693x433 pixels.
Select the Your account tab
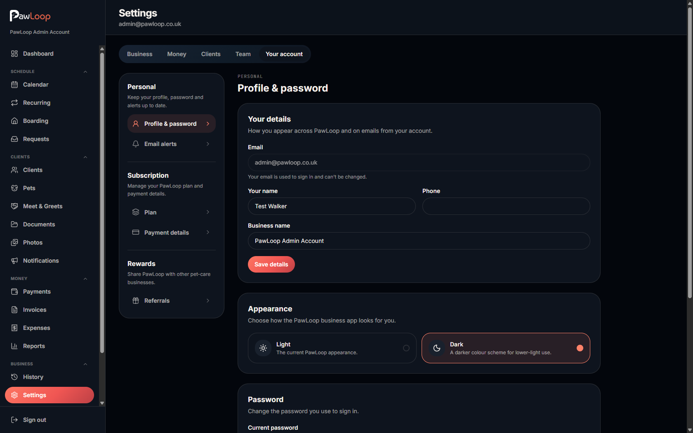tap(284, 54)
